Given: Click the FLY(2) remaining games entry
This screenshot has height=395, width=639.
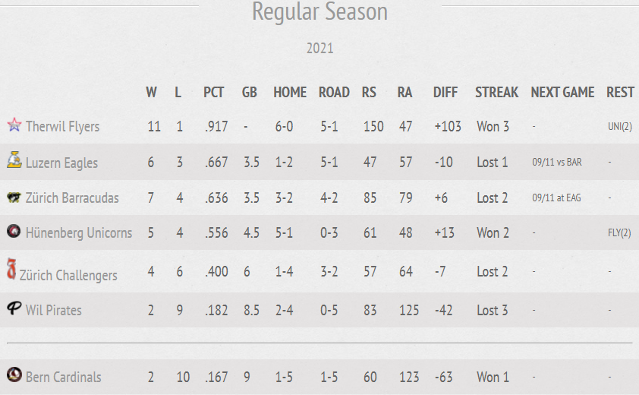Looking at the screenshot, I should click(x=619, y=232).
